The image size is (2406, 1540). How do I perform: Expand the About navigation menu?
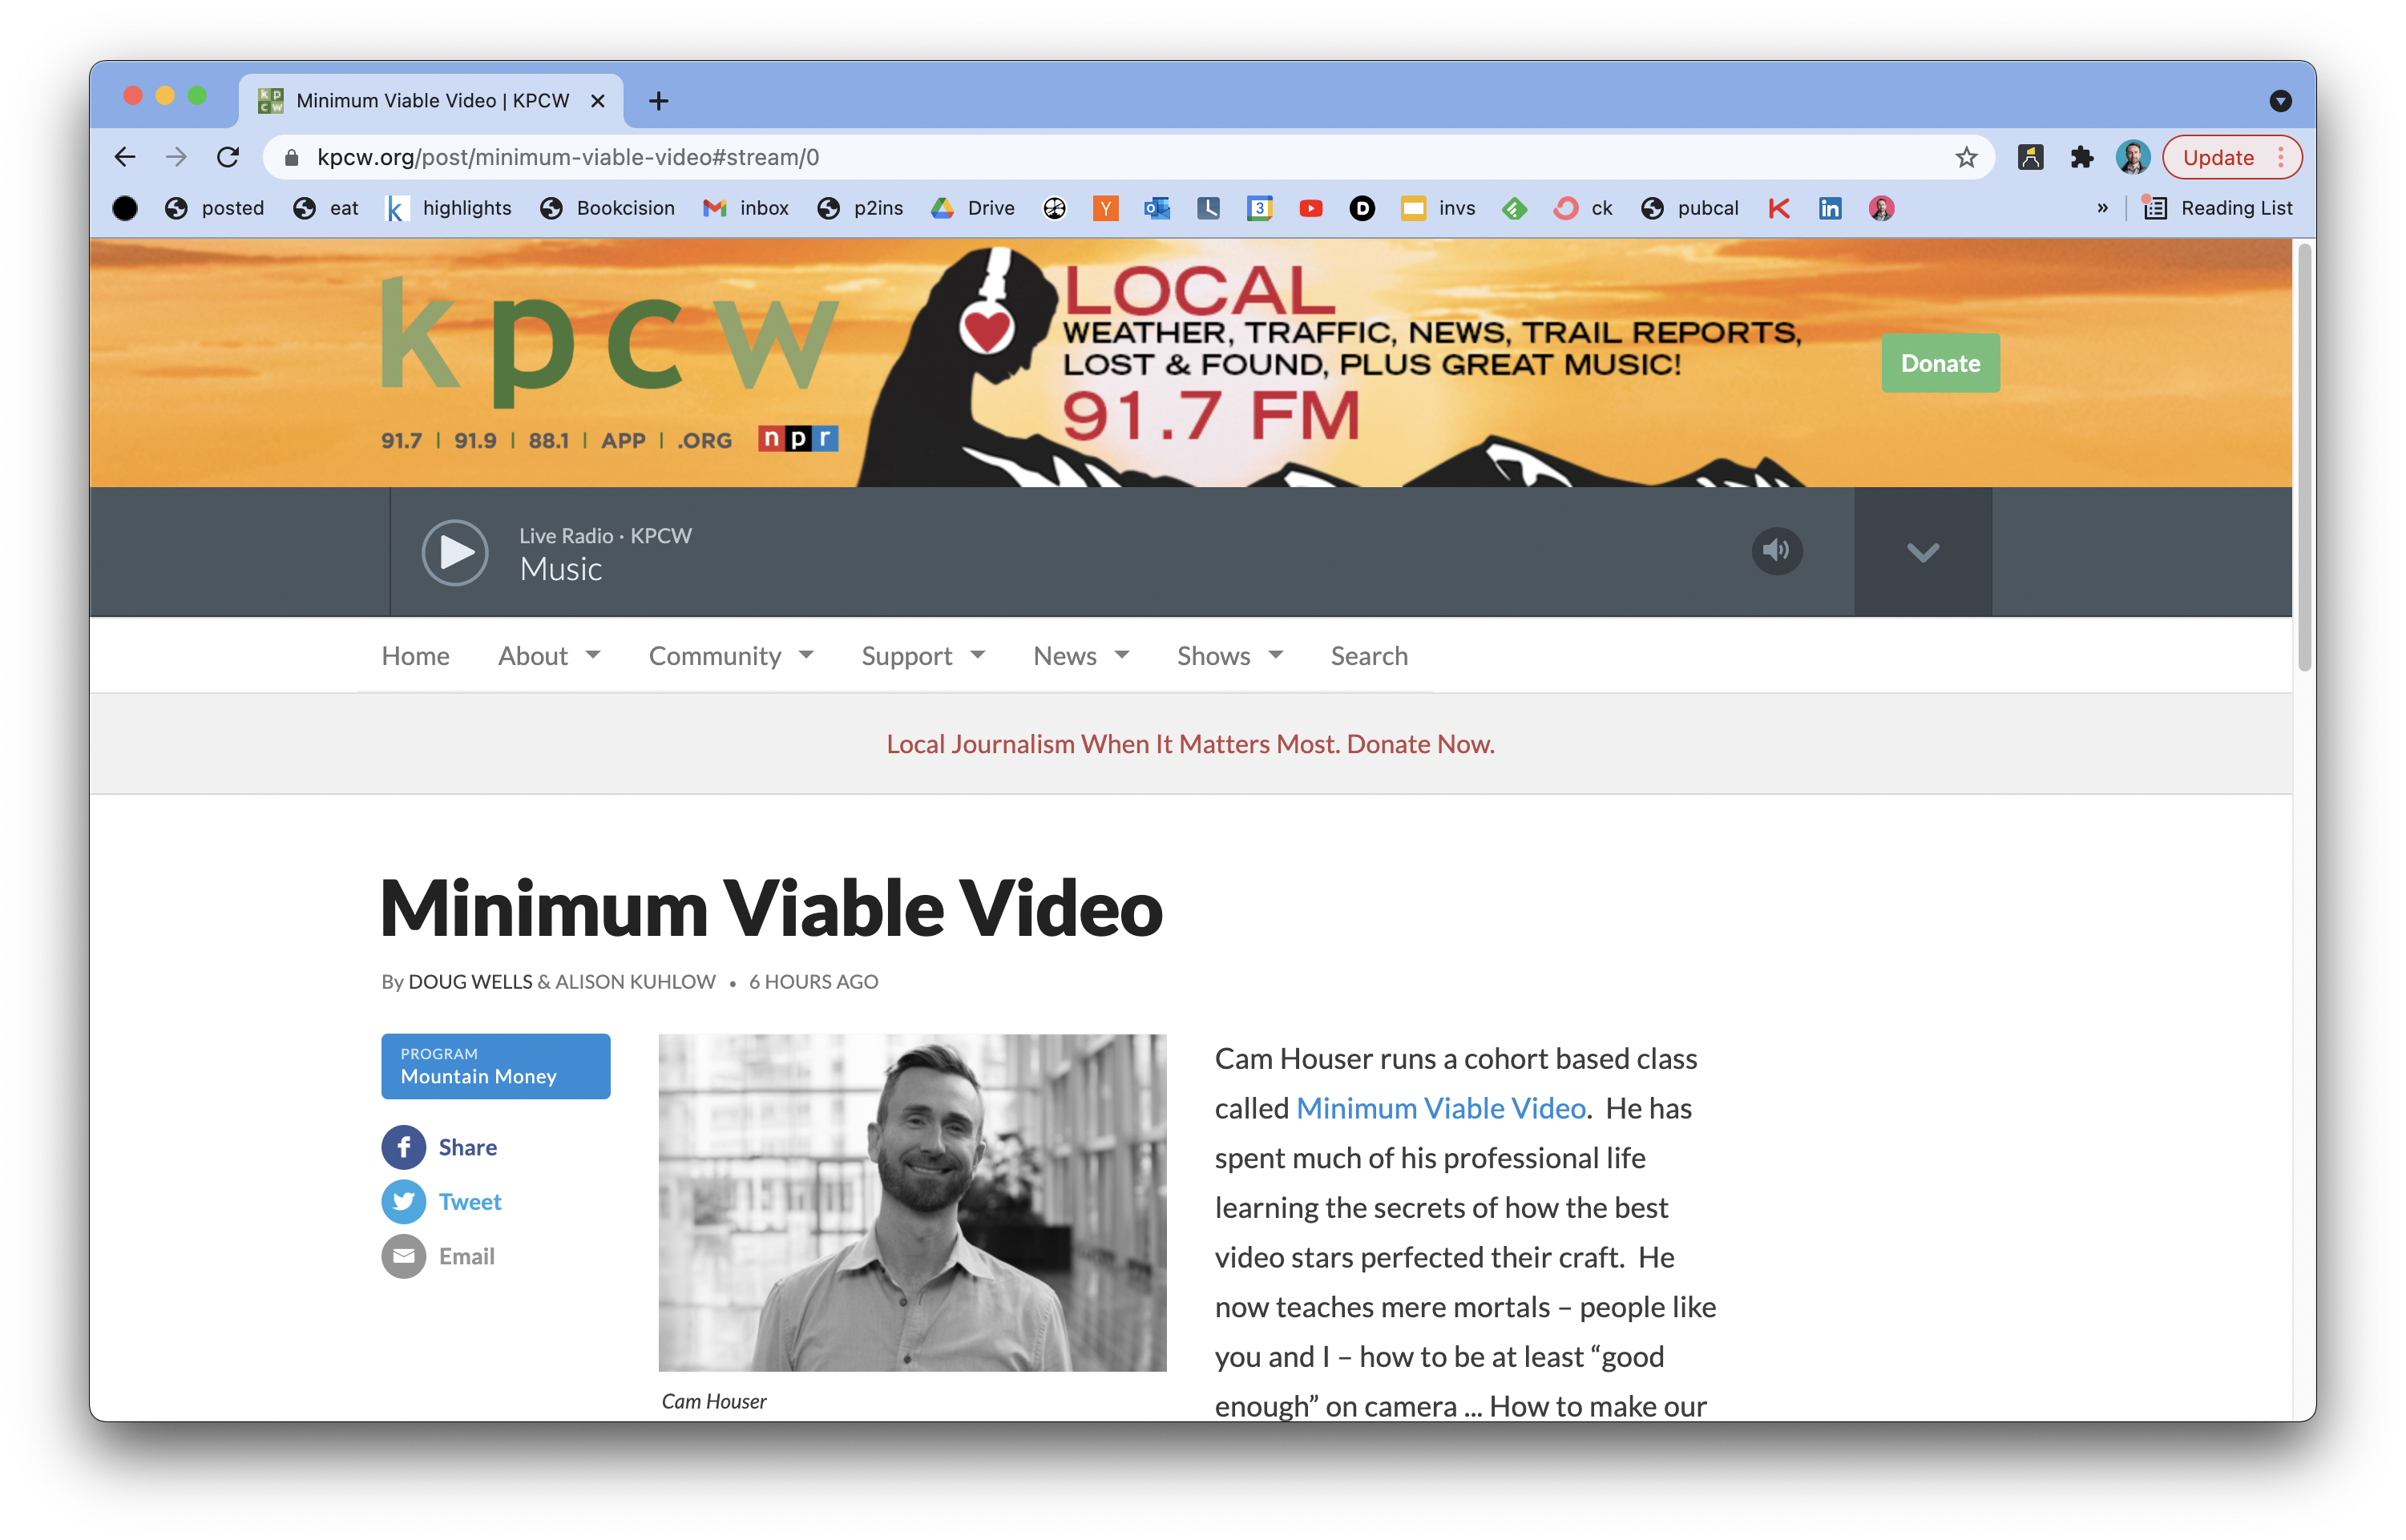coord(543,655)
